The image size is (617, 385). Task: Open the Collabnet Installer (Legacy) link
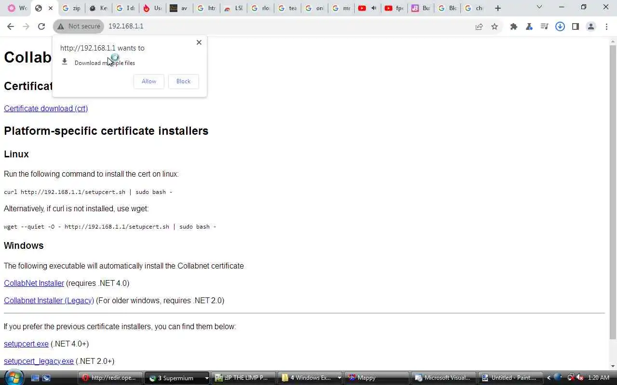tap(49, 300)
